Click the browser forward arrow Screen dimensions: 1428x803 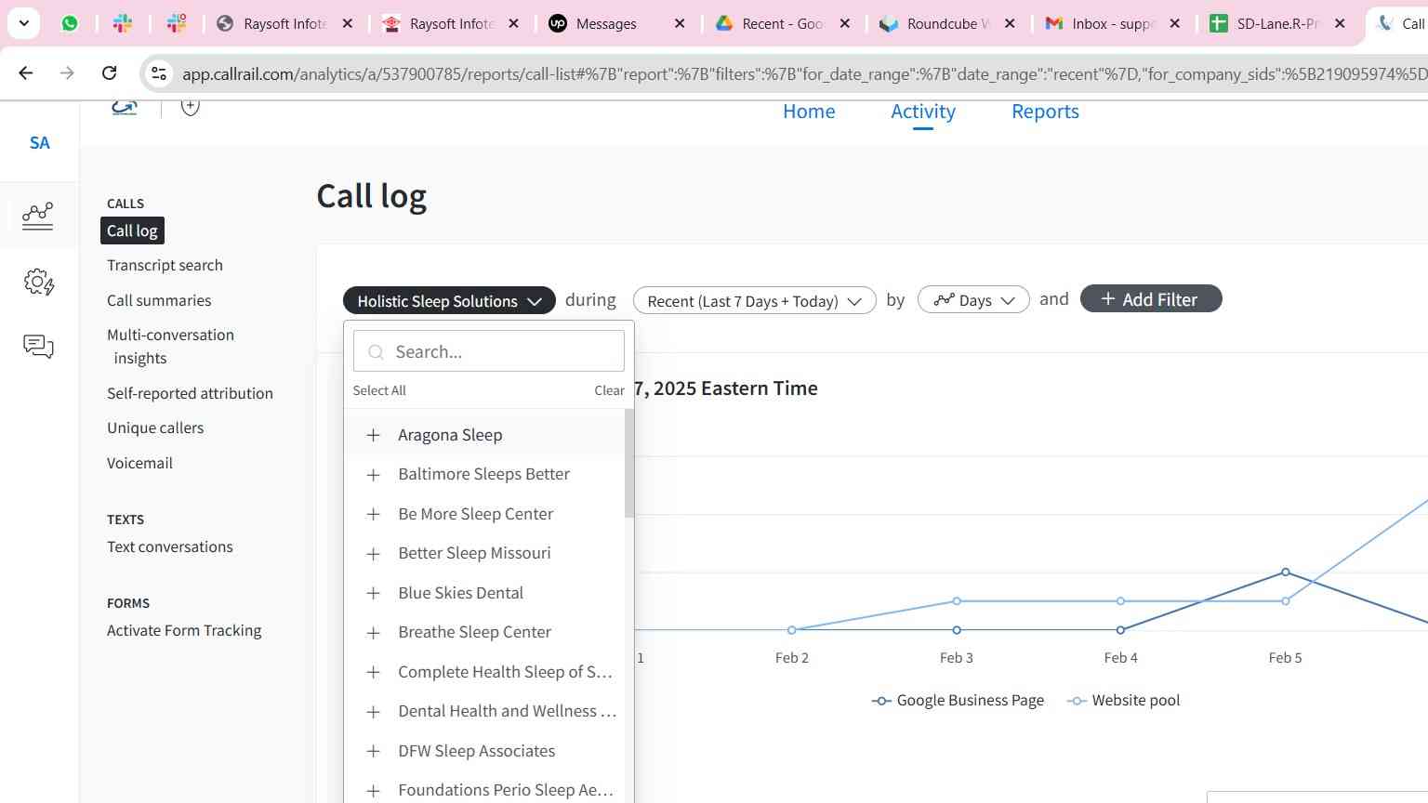coord(67,72)
